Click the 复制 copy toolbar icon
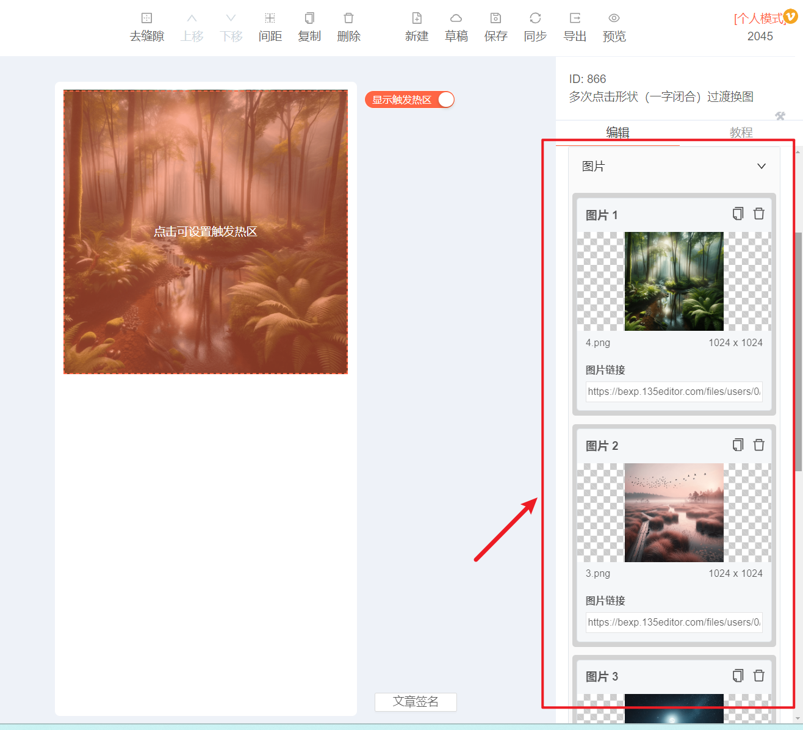This screenshot has width=803, height=730. tap(309, 18)
